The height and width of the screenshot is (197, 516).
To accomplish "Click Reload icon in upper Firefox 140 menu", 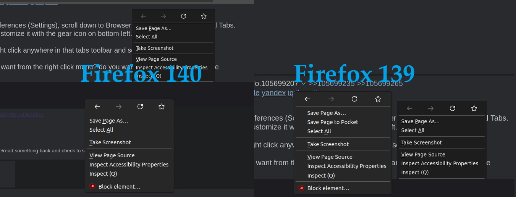I will 184,16.
